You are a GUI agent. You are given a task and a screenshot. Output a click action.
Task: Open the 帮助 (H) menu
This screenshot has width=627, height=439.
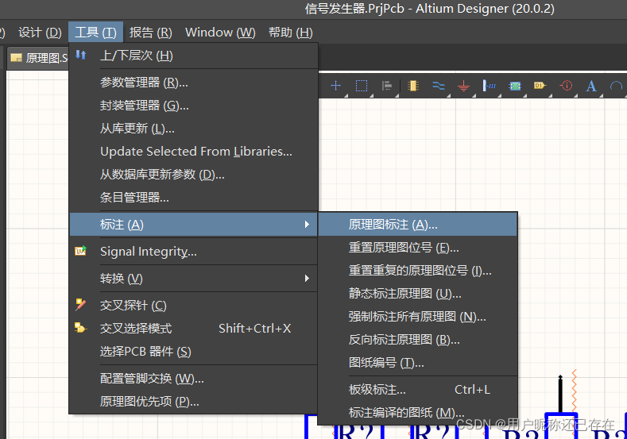291,33
